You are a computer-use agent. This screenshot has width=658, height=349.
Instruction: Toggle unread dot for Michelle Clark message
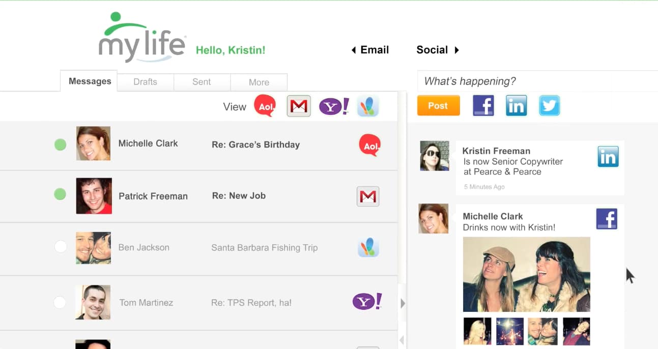pyautogui.click(x=60, y=145)
